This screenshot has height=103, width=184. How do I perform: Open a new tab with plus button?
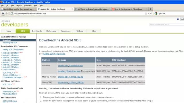coord(150,9)
